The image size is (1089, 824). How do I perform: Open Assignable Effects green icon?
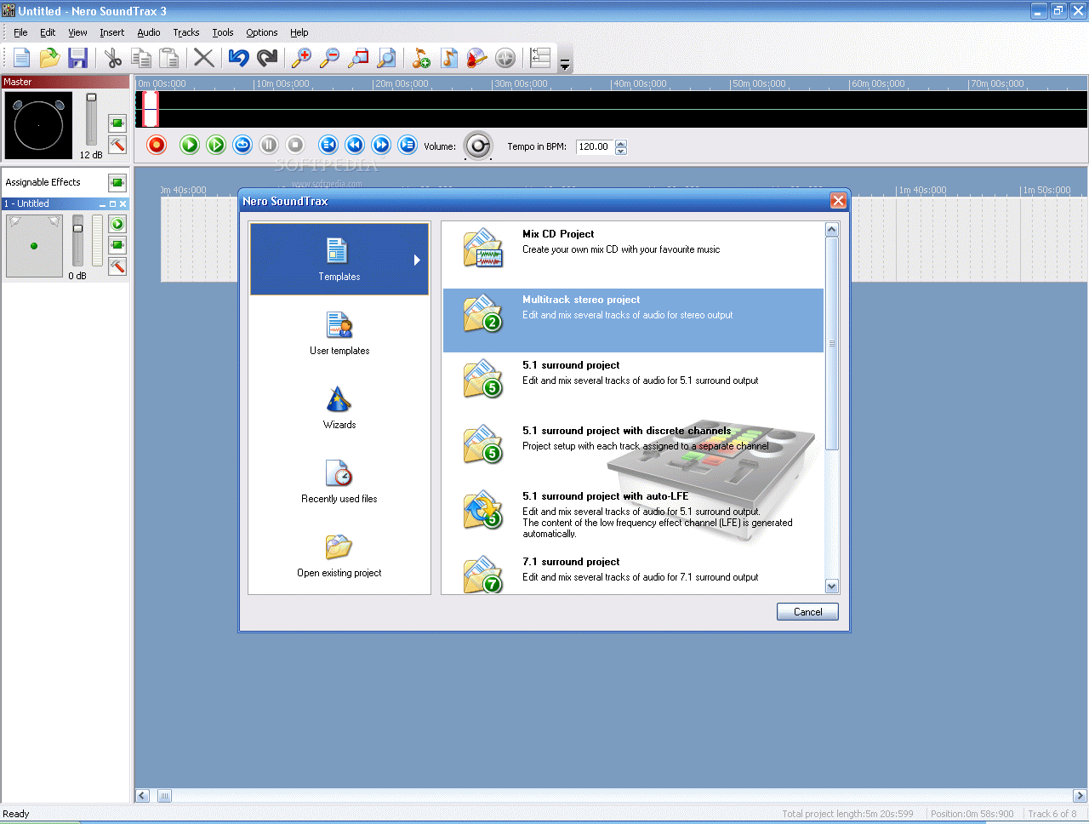coord(117,182)
